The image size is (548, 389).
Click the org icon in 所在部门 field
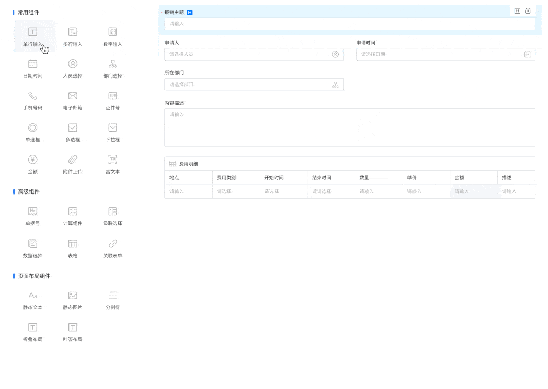point(335,85)
